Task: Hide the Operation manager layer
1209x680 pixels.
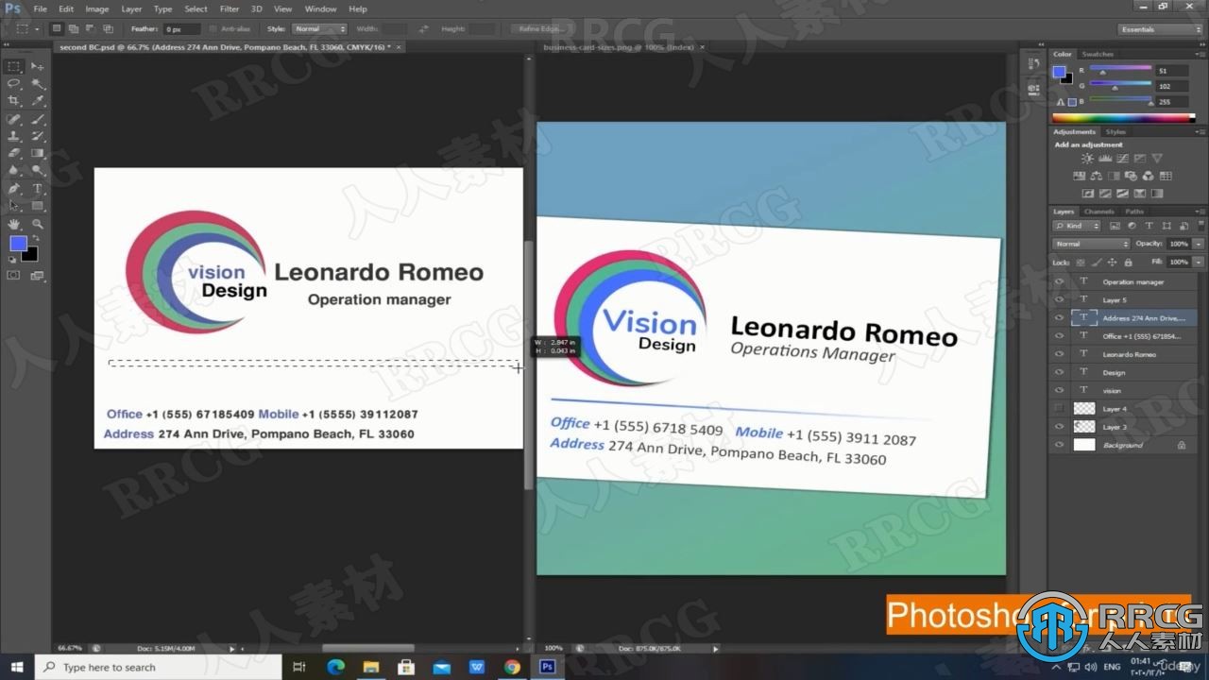Action: [1059, 281]
